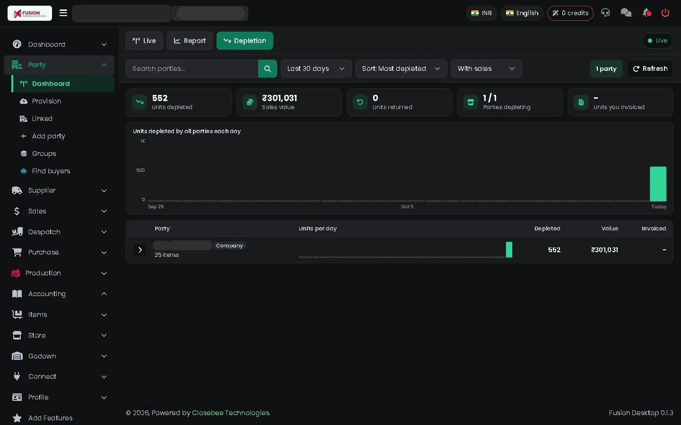Click the green search magnifier button

pos(268,68)
